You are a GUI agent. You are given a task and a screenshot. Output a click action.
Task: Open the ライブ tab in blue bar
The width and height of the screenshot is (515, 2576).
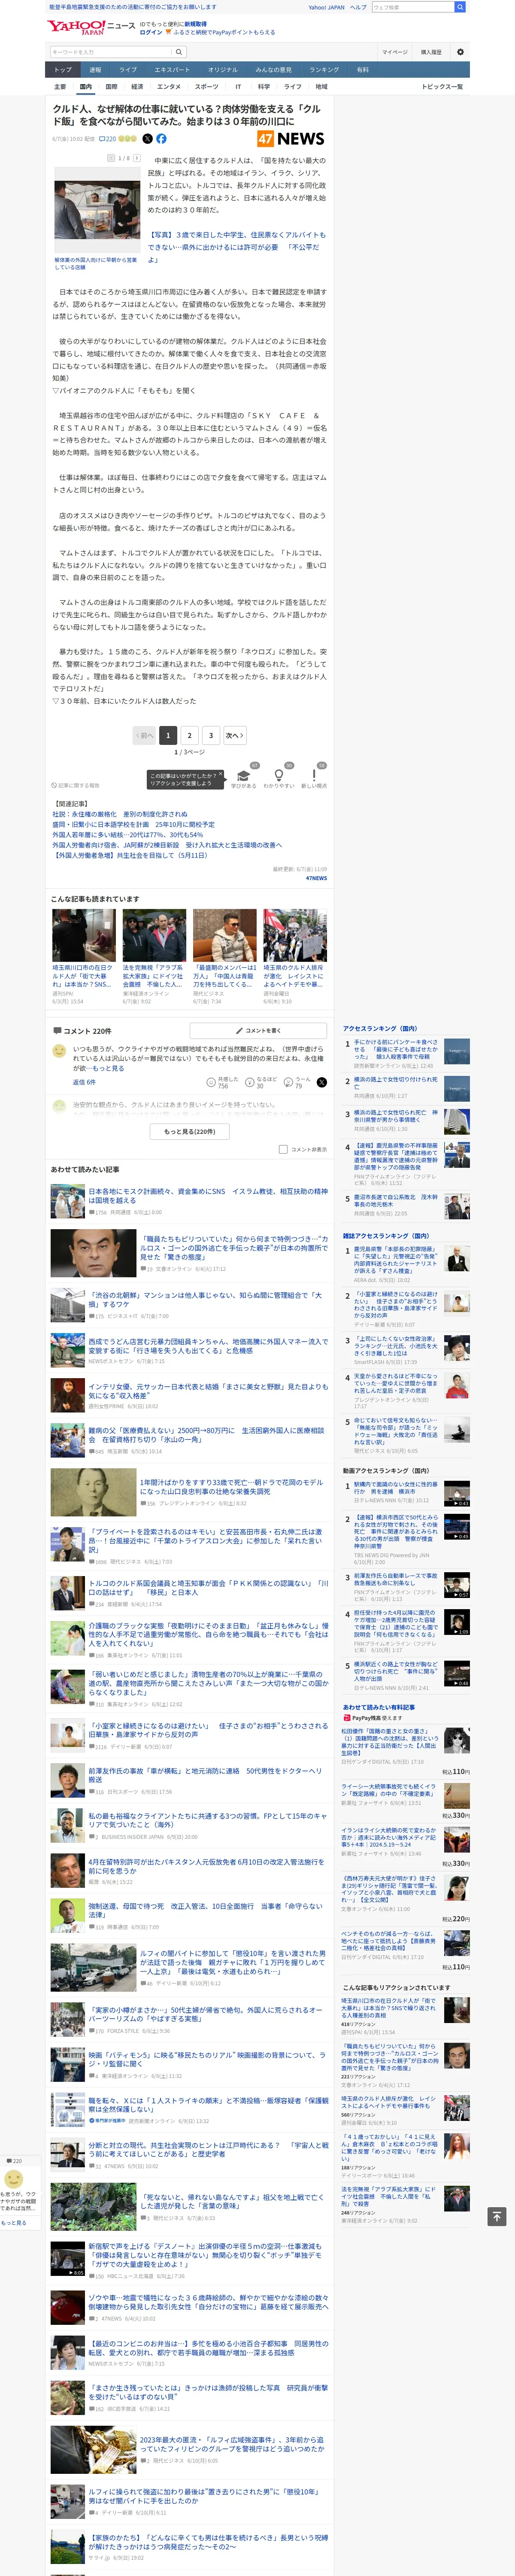point(128,70)
